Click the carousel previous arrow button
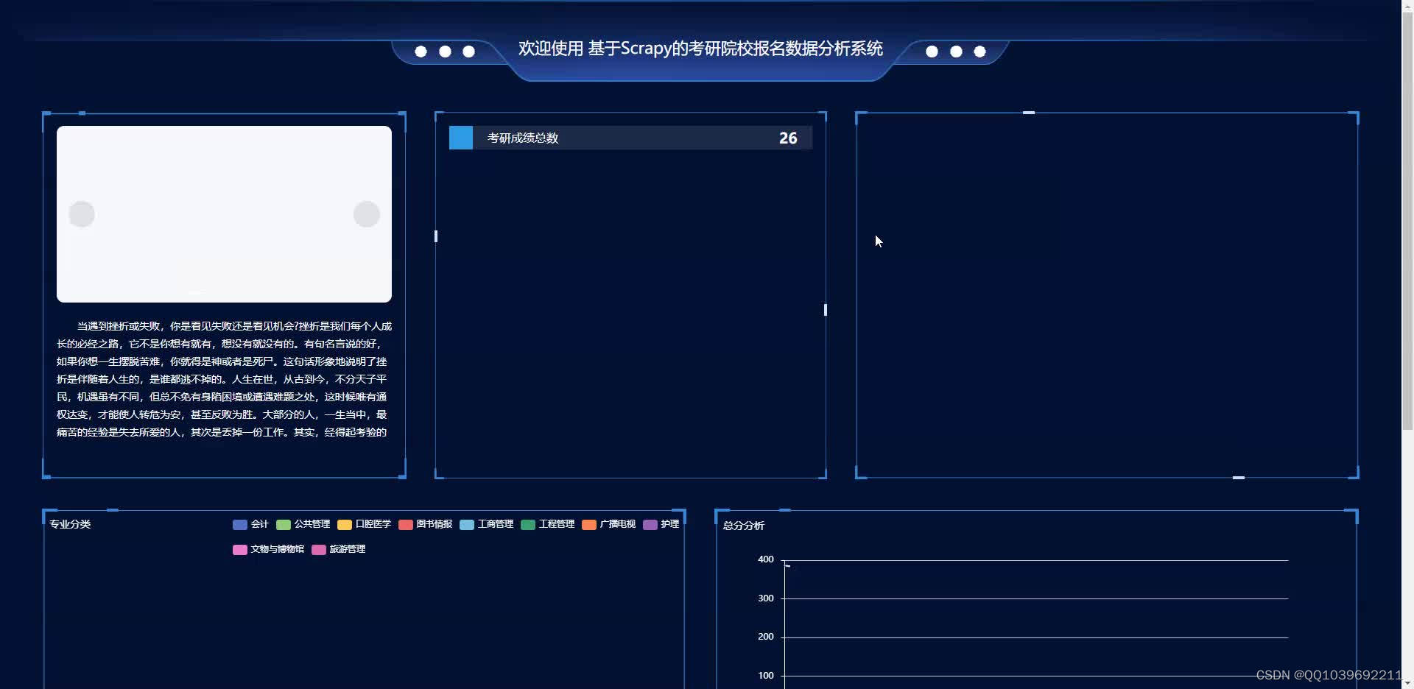The image size is (1414, 689). coord(82,214)
